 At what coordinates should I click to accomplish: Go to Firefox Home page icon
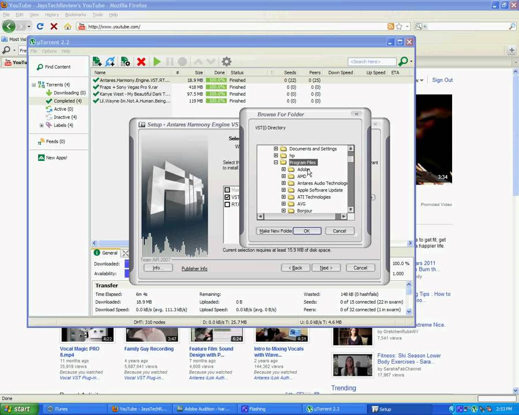click(x=67, y=27)
